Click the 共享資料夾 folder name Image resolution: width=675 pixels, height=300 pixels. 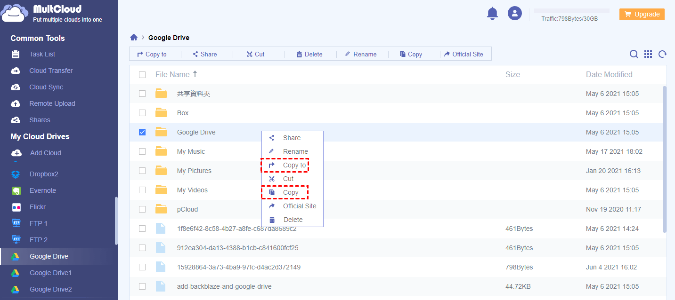click(x=194, y=94)
